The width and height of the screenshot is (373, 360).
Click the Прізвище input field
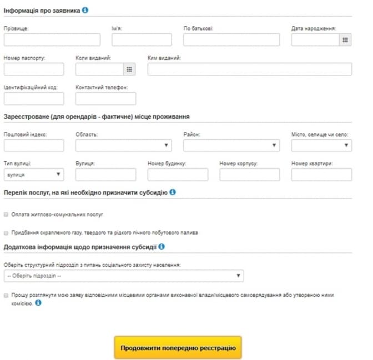[x=52, y=39]
